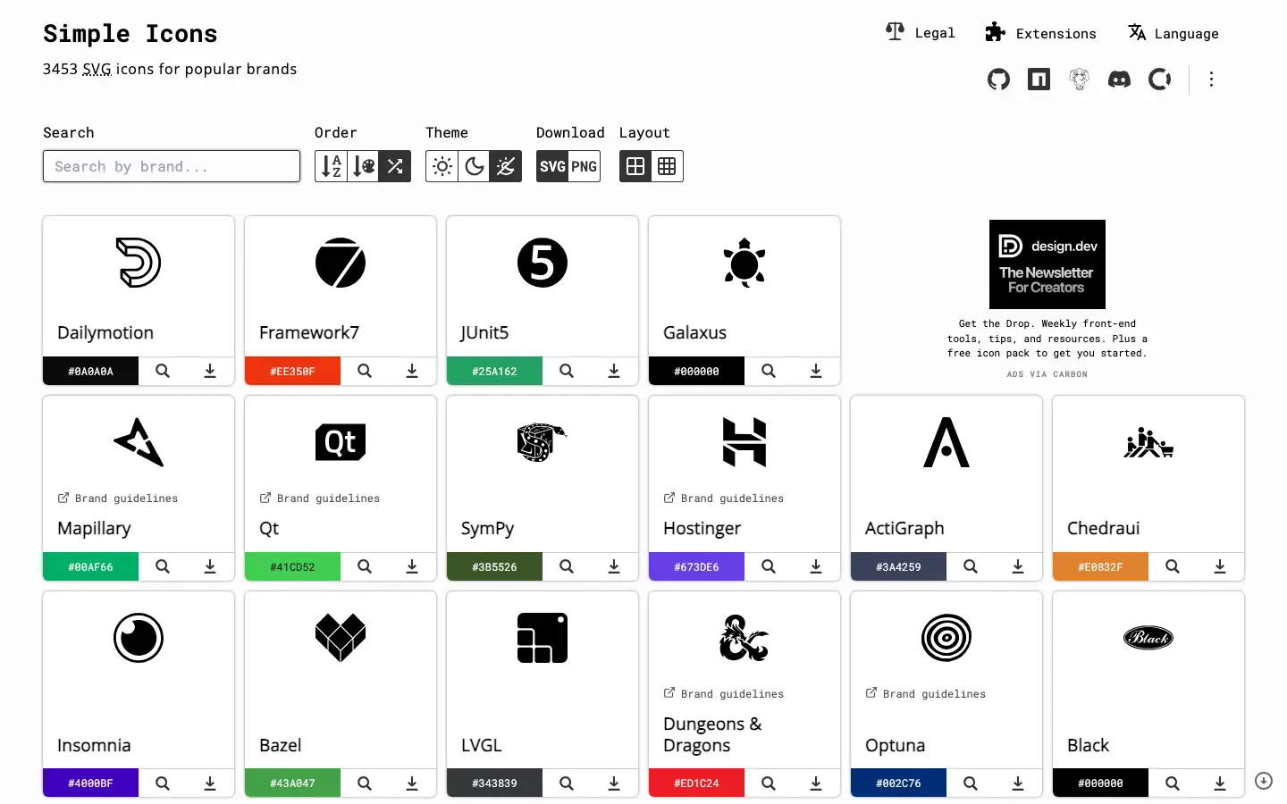The height and width of the screenshot is (804, 1287).
Task: View the Galaxus icon with its magnifier
Action: [x=769, y=371]
